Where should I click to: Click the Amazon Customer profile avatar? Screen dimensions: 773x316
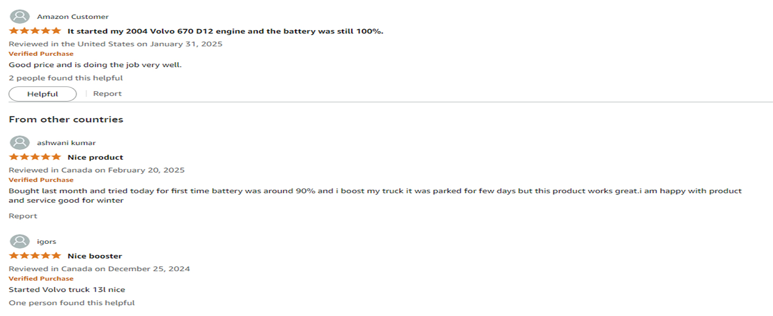coord(20,16)
